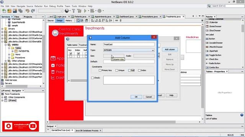This screenshot has width=245, height=137.
Task: Click the Preview Design icon
Action: click(x=87, y=21)
